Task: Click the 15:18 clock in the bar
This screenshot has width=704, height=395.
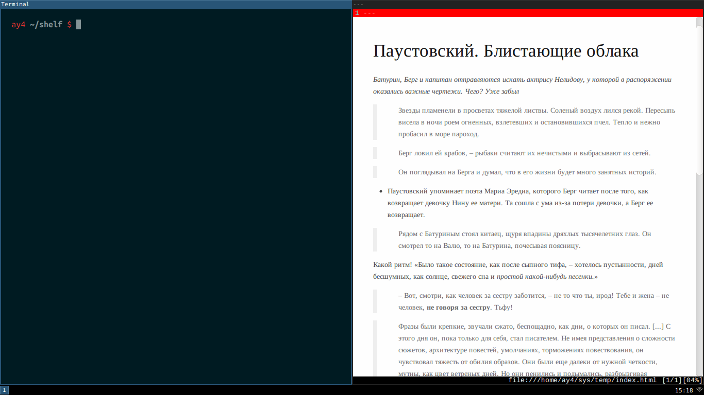Action: 684,390
